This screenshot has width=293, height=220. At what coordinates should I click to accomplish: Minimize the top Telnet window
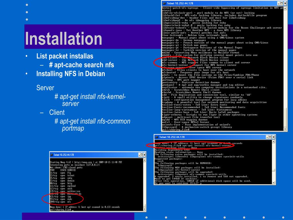(278, 3)
